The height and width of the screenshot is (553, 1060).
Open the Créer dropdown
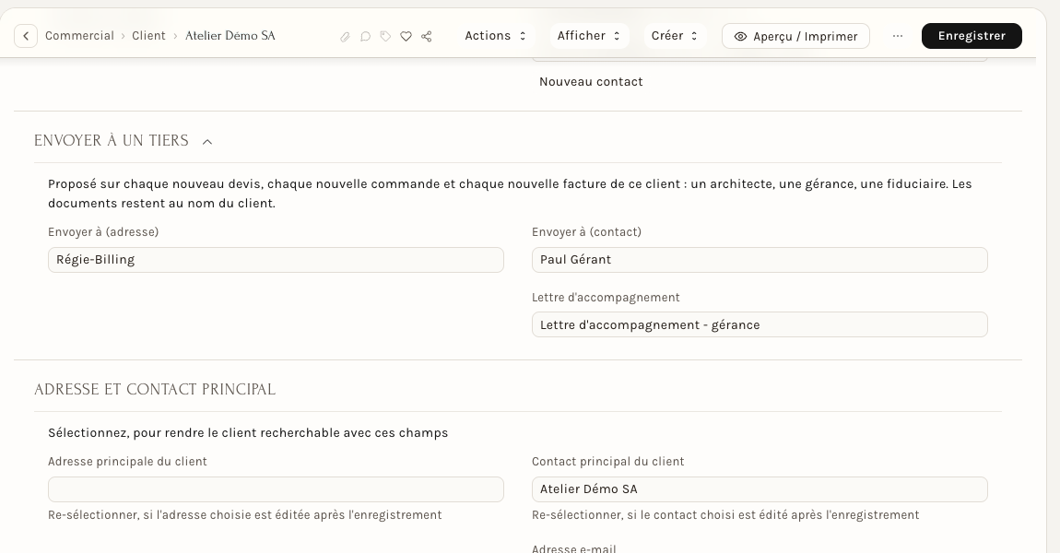click(675, 36)
